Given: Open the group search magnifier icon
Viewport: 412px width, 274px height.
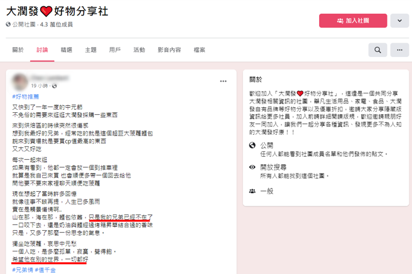Looking at the screenshot, I should click(x=377, y=50).
